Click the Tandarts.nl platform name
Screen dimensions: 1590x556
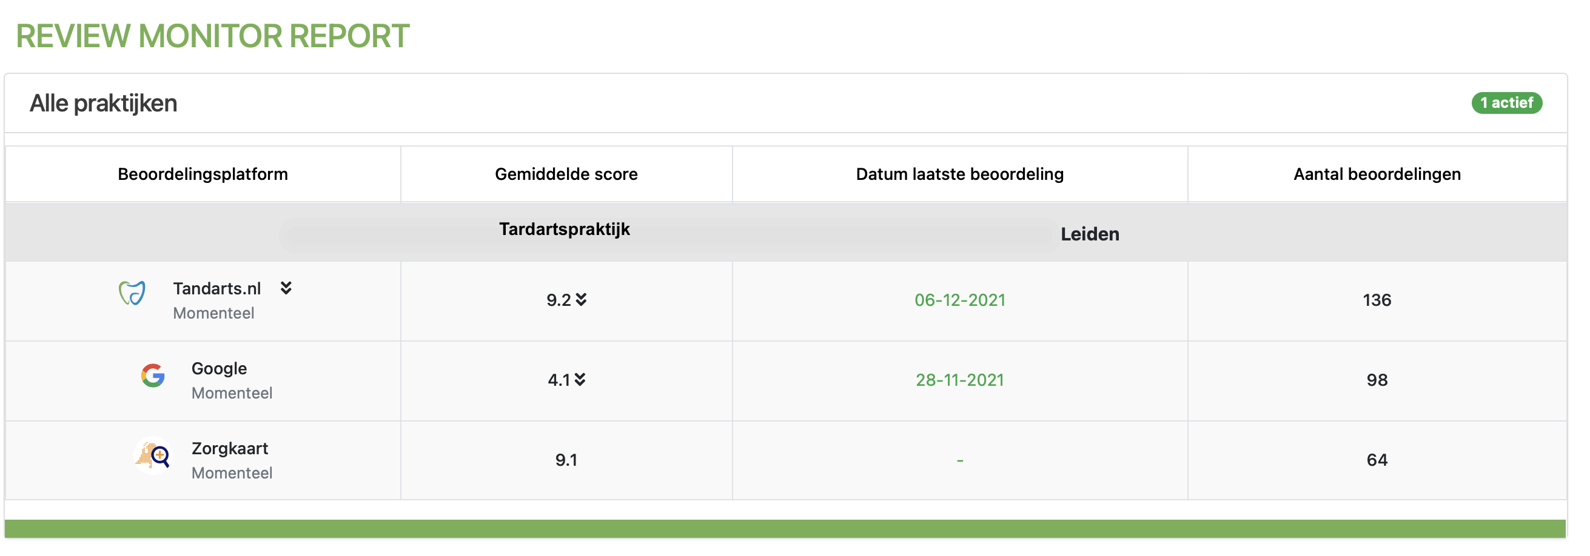pos(216,288)
